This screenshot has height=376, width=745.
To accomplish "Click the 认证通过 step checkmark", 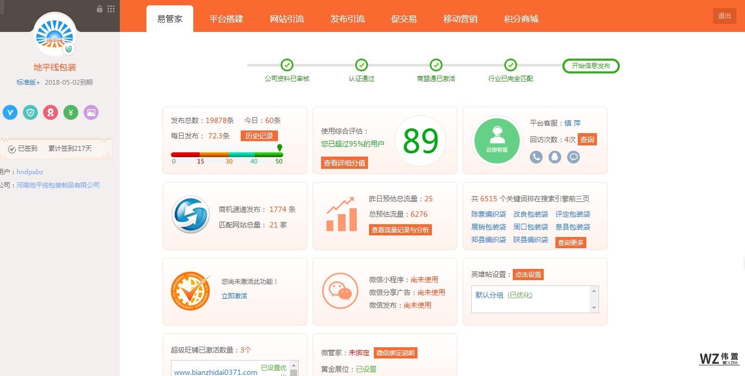I will click(x=362, y=65).
